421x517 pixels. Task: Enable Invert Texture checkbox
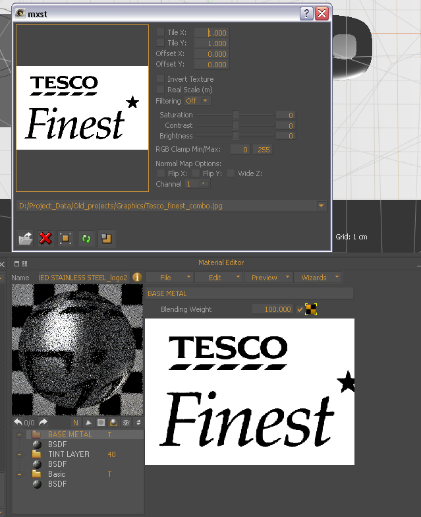(x=161, y=79)
